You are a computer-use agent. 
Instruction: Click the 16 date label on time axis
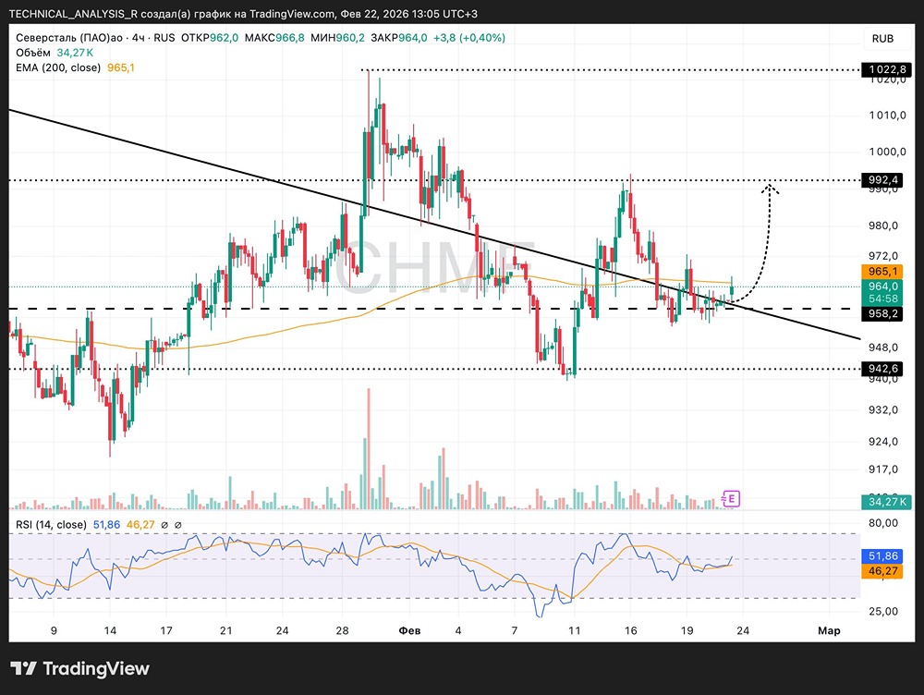click(x=630, y=630)
